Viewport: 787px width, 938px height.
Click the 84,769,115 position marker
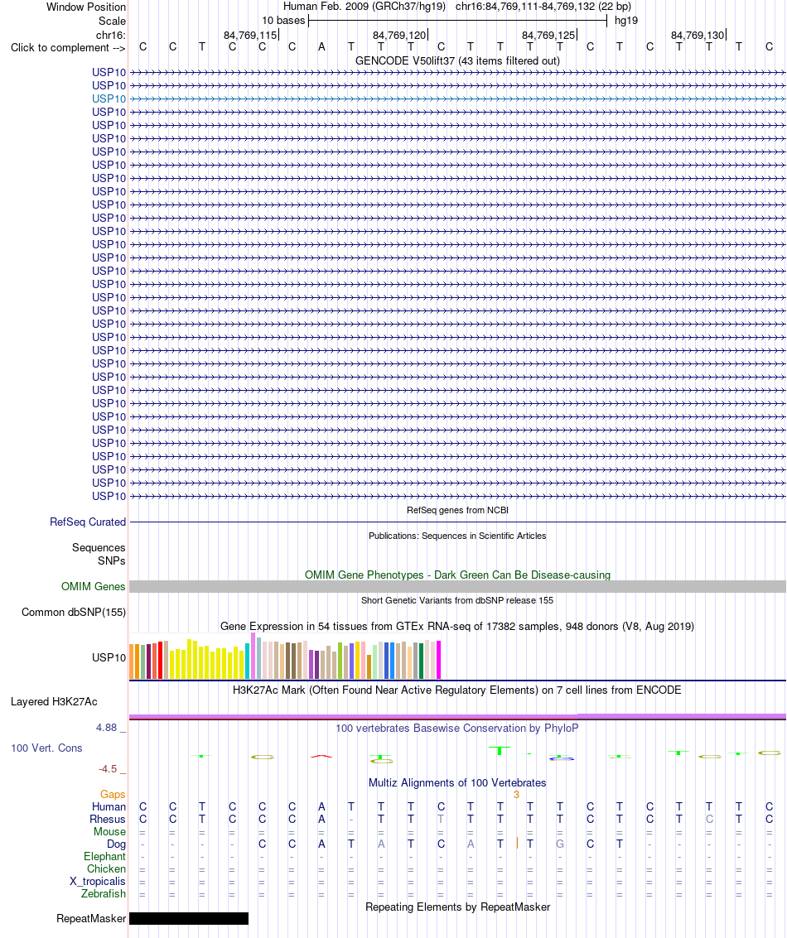click(250, 36)
